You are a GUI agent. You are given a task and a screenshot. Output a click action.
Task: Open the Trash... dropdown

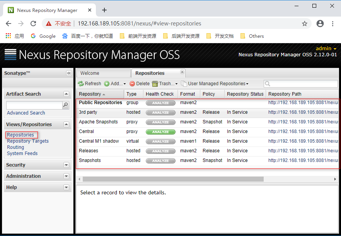(165, 84)
